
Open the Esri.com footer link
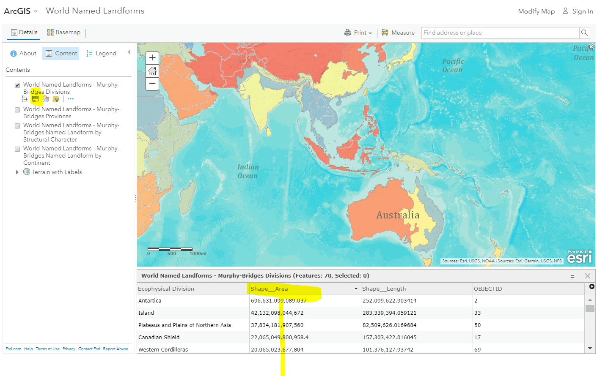tap(14, 349)
